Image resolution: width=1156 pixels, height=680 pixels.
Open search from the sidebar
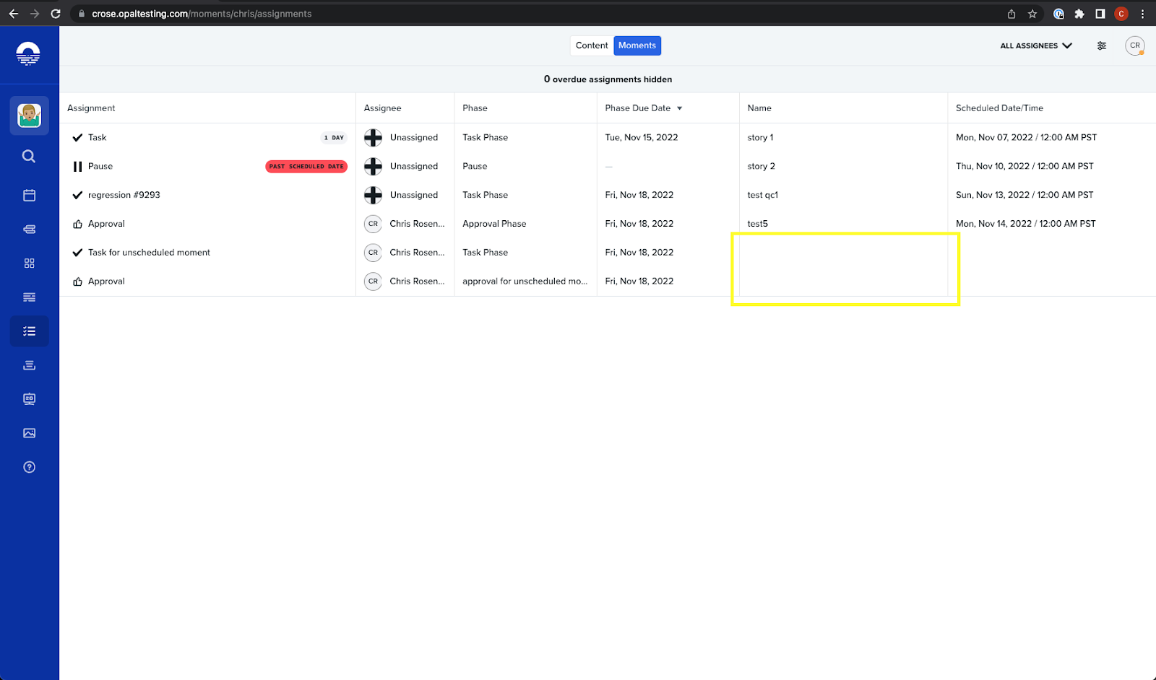tap(29, 156)
